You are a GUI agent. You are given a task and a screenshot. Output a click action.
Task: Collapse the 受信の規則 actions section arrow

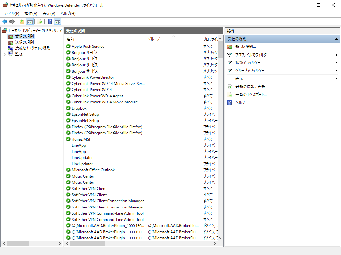pyautogui.click(x=336, y=39)
